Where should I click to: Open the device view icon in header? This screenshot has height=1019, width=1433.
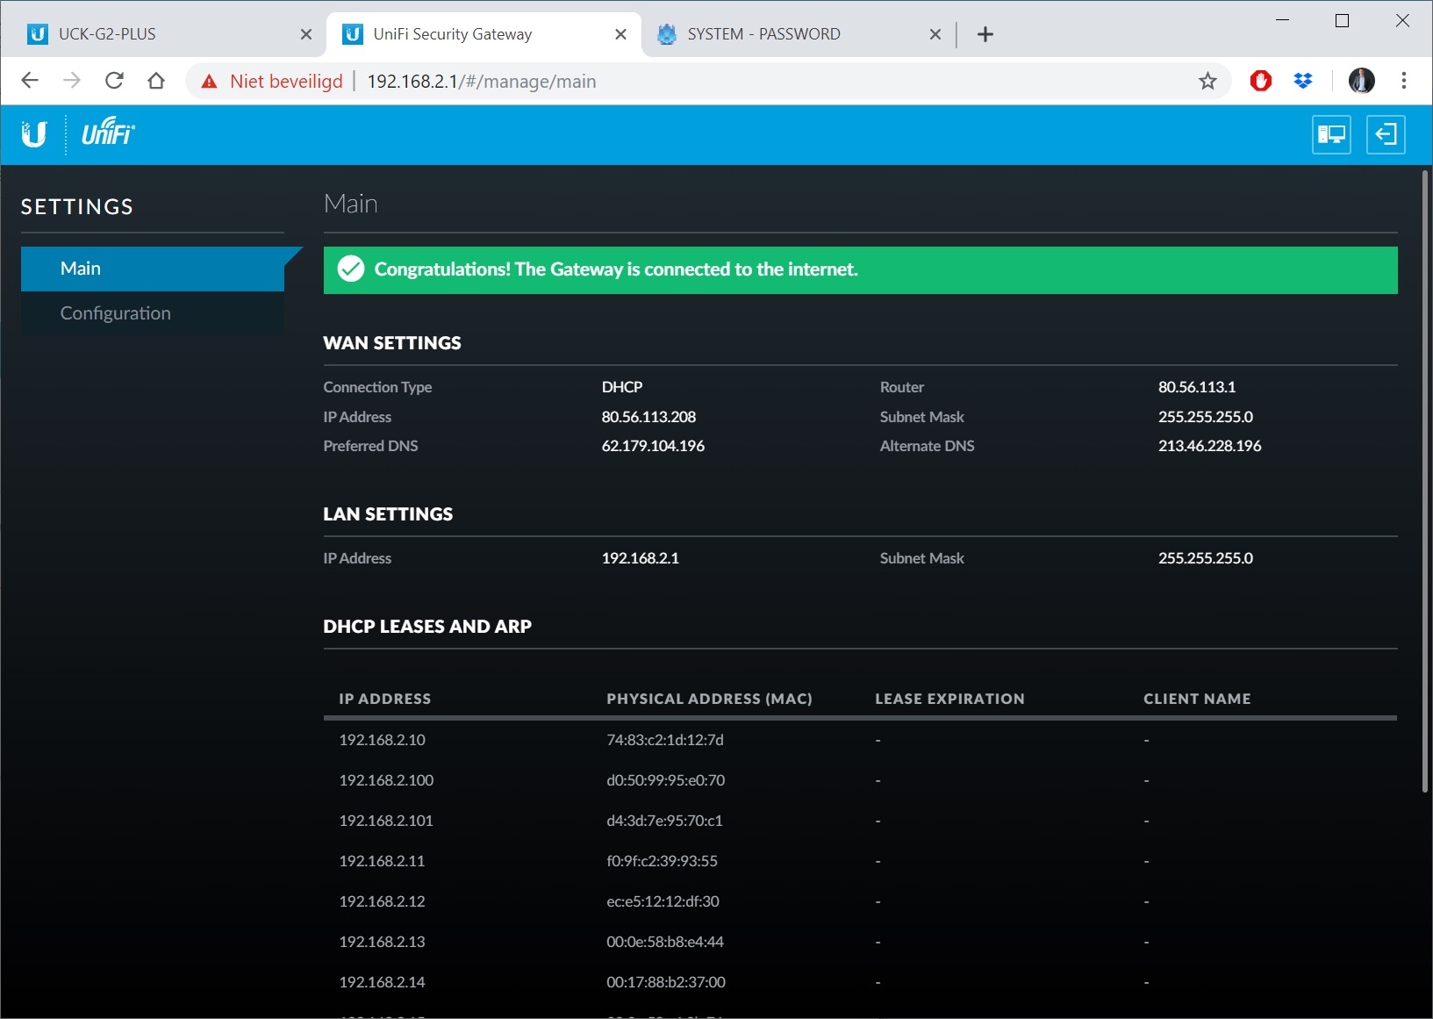coord(1330,134)
